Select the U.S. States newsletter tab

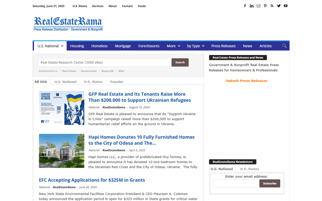coord(250,169)
